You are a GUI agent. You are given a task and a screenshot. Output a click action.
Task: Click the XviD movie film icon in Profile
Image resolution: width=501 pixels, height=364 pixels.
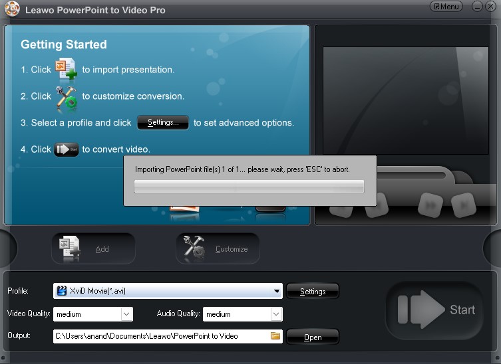click(x=62, y=291)
